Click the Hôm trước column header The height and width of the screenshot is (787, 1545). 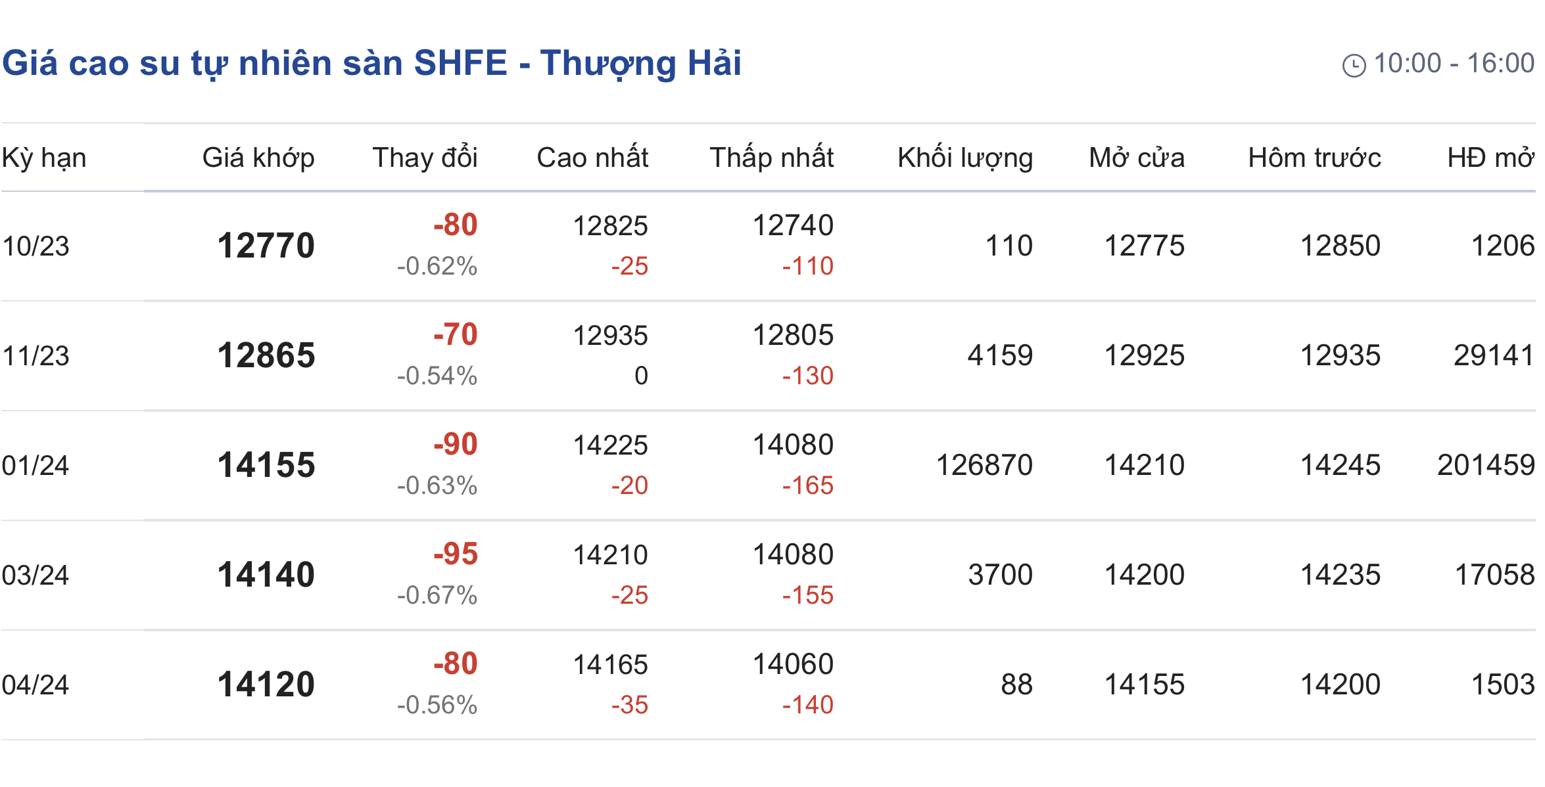click(1314, 158)
